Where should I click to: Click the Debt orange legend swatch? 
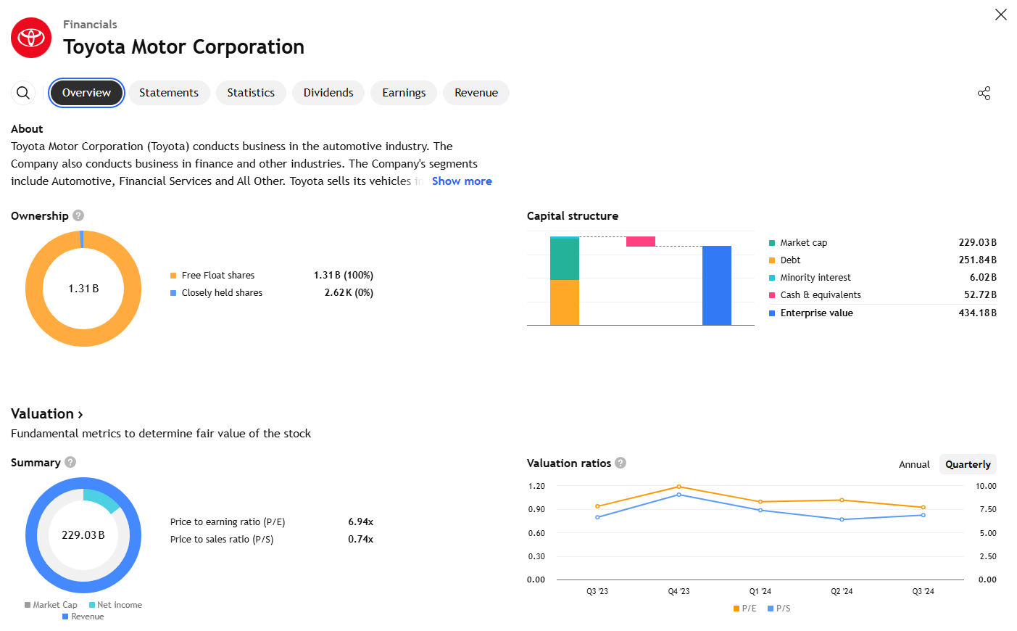point(772,260)
